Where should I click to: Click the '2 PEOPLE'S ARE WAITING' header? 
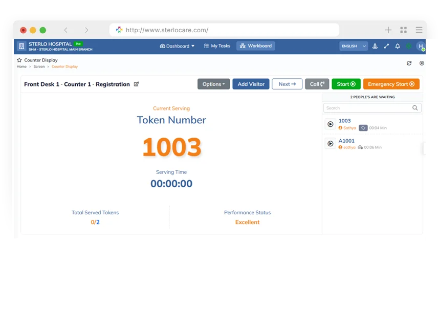(372, 97)
